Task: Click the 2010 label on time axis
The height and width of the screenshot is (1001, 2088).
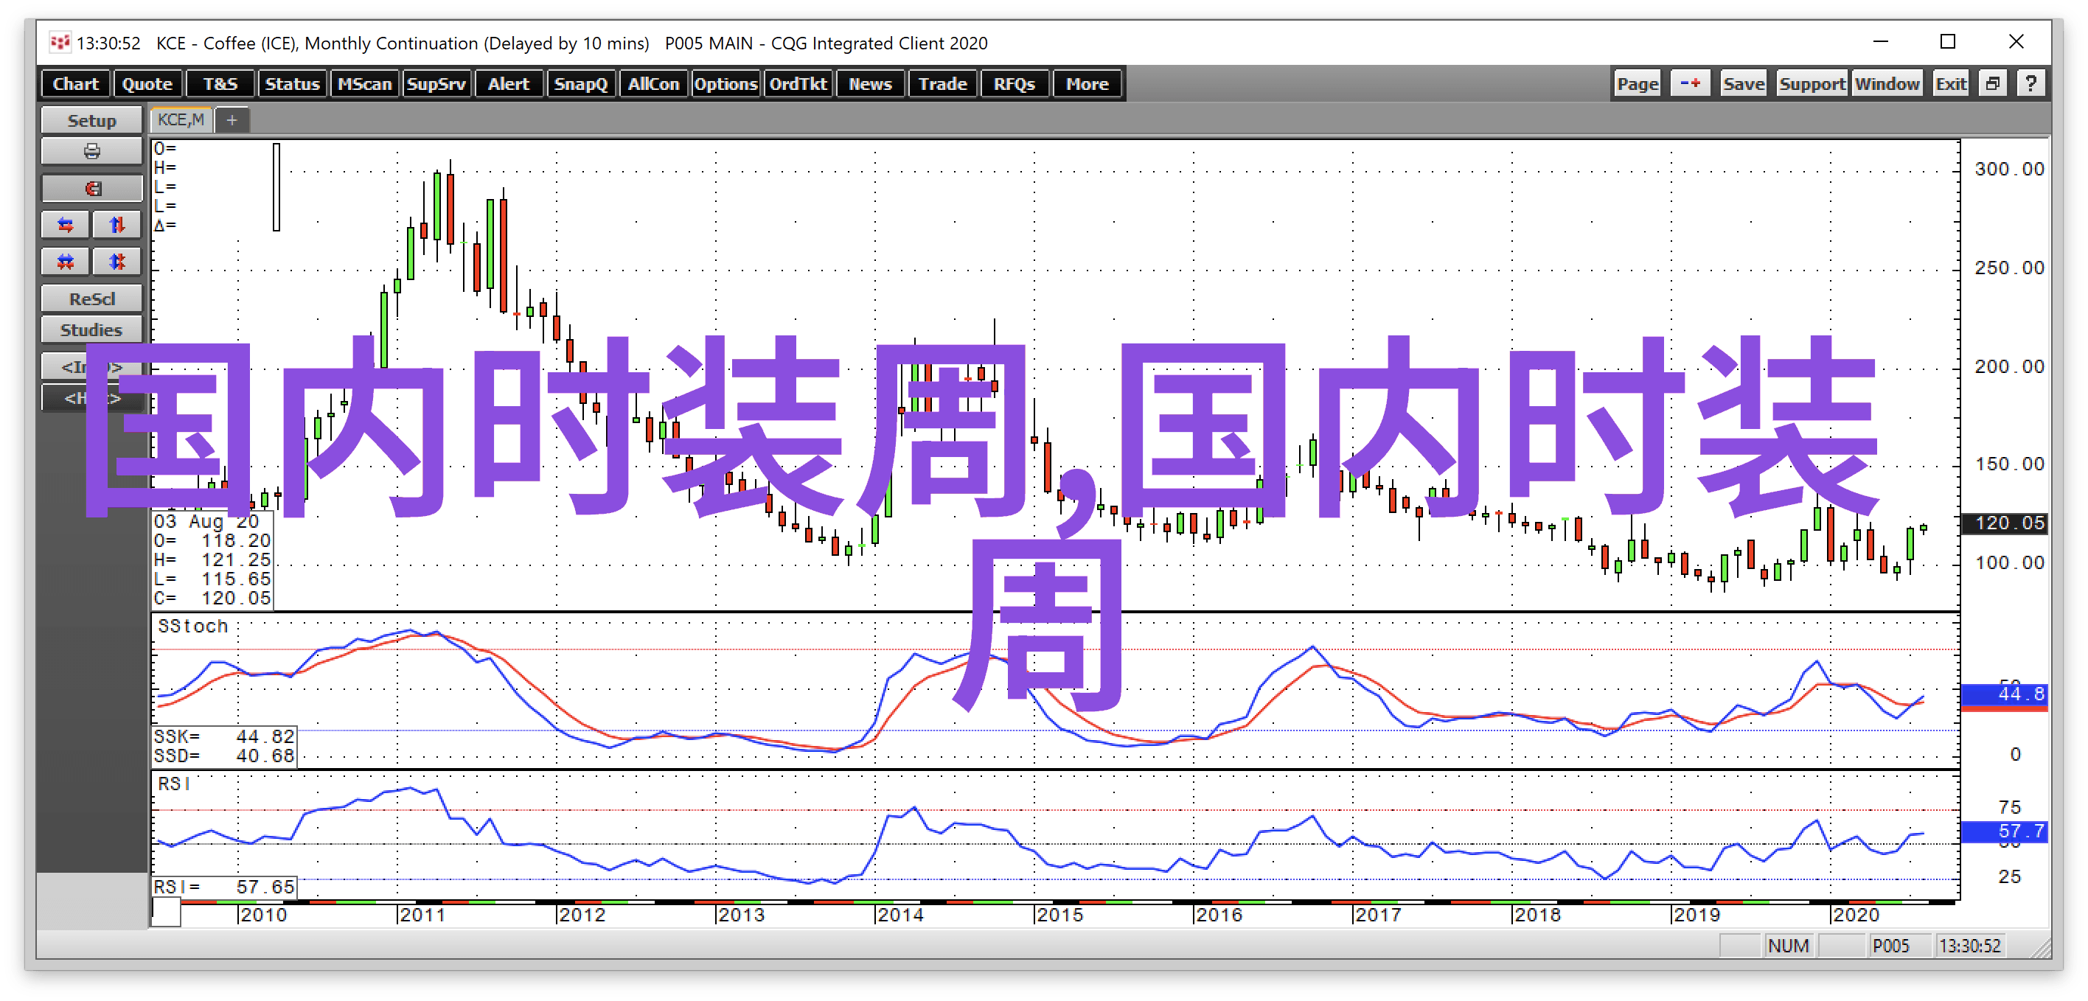Action: (263, 915)
